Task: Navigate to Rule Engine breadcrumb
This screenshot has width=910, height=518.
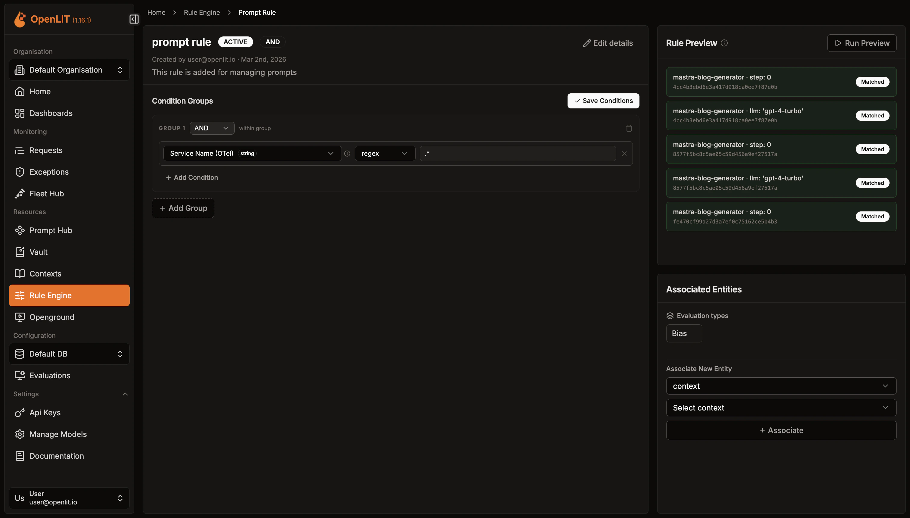Action: pos(202,12)
